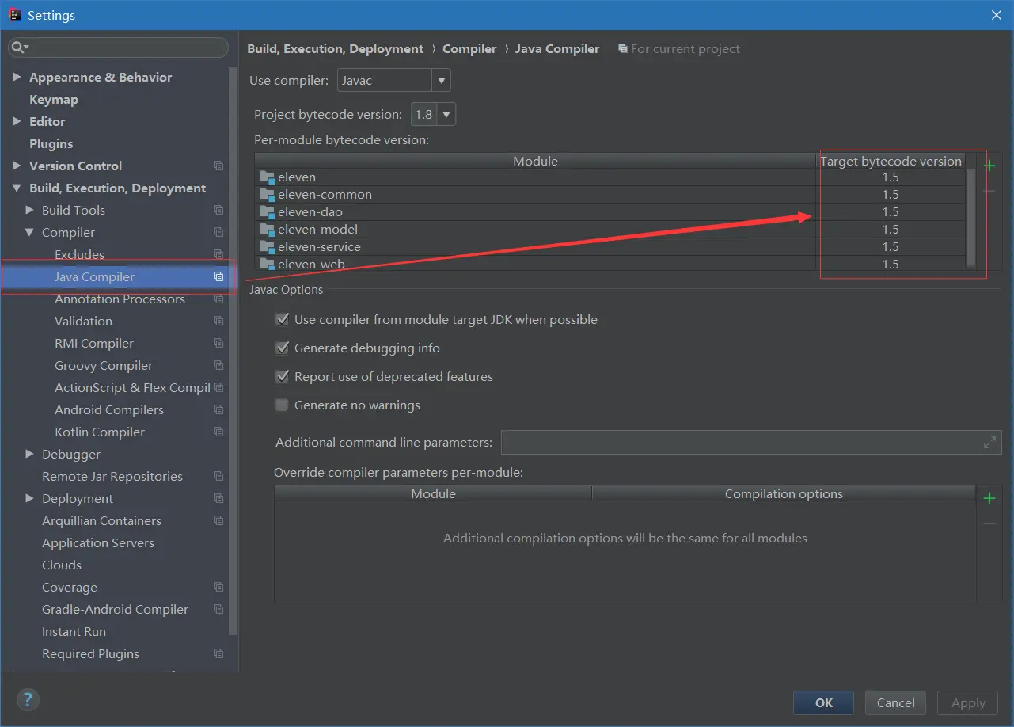This screenshot has height=727, width=1014.
Task: Select Keymap in the settings tree
Action: click(x=54, y=100)
